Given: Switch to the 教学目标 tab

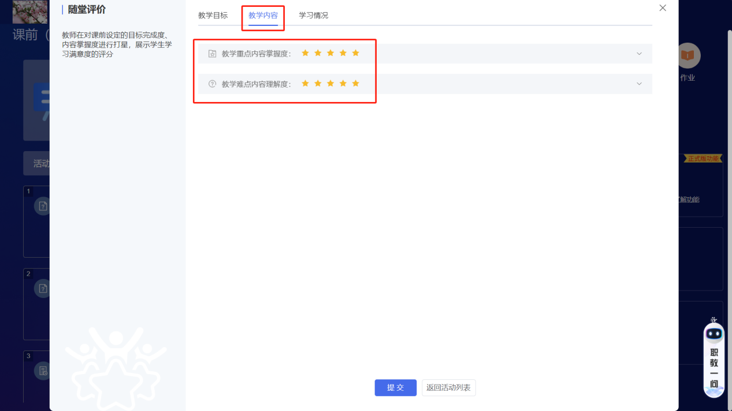Looking at the screenshot, I should [213, 16].
